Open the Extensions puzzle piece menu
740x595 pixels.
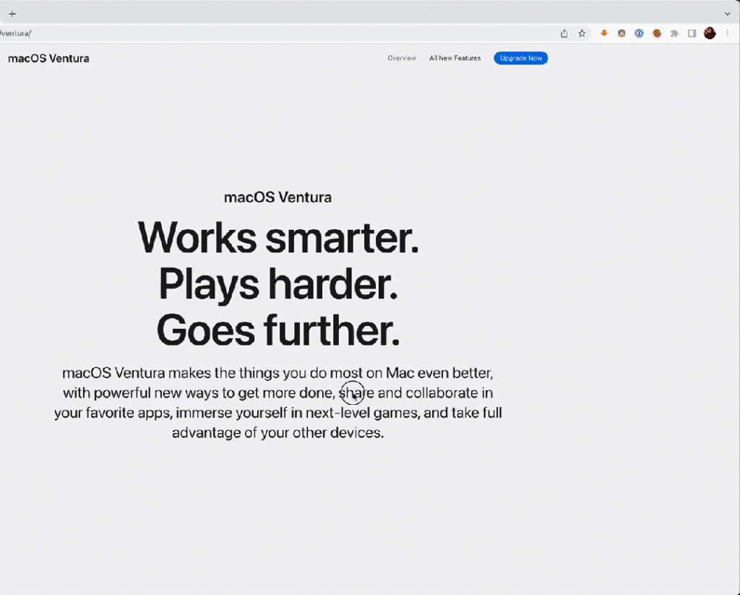point(674,33)
